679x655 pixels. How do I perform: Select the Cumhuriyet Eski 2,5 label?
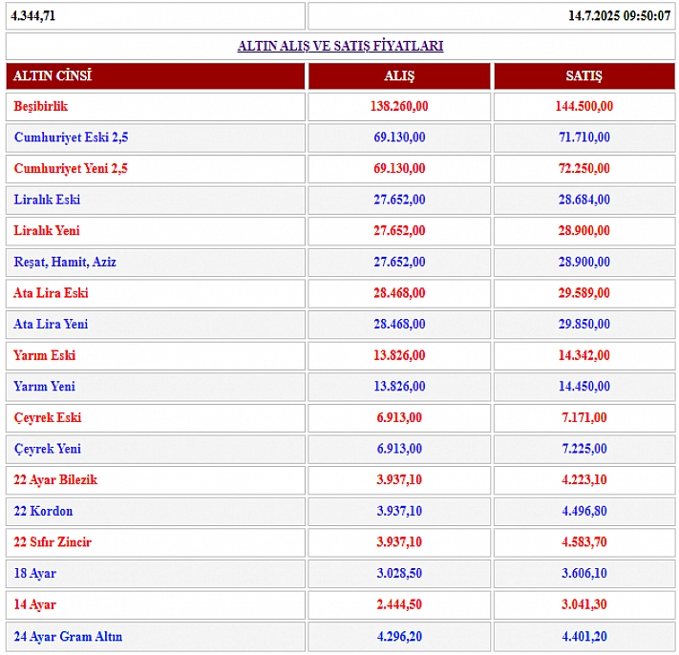click(x=71, y=137)
